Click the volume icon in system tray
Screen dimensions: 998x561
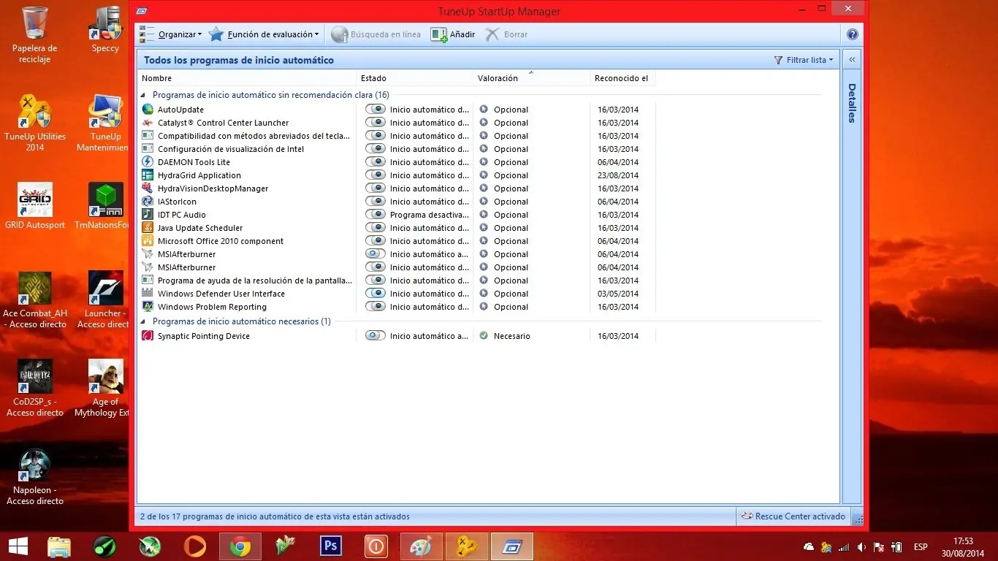(862, 547)
